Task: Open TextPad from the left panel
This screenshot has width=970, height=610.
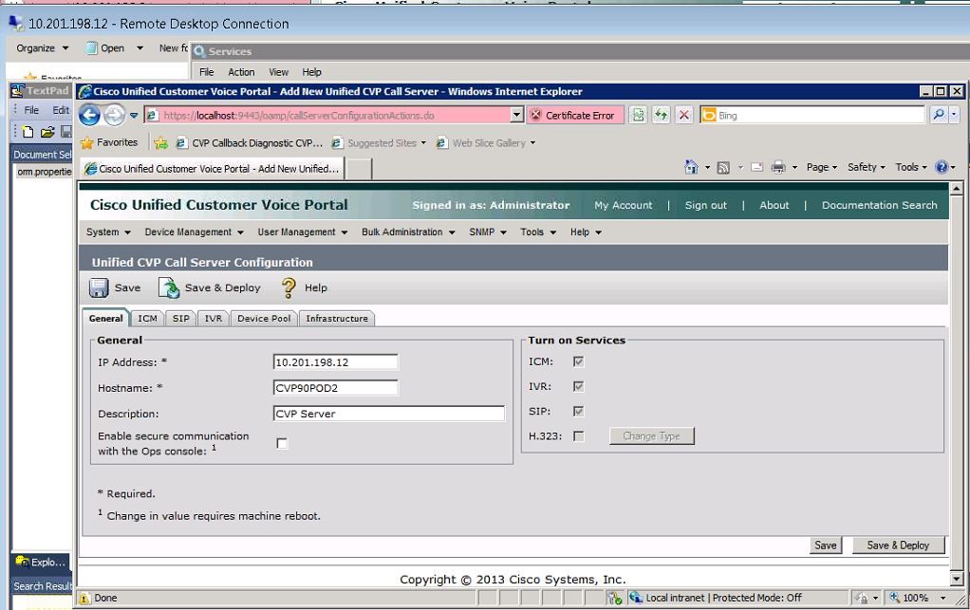Action: pyautogui.click(x=45, y=90)
